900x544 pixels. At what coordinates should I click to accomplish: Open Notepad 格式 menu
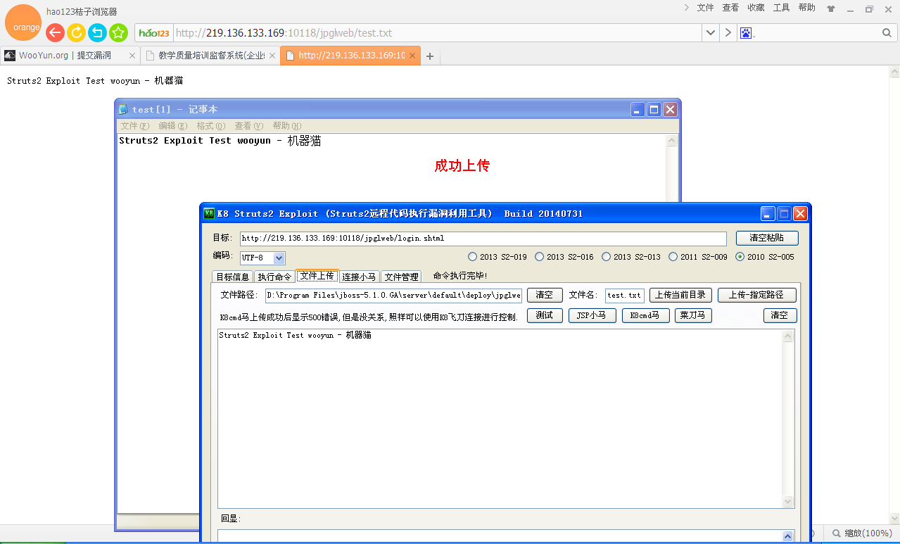click(210, 126)
